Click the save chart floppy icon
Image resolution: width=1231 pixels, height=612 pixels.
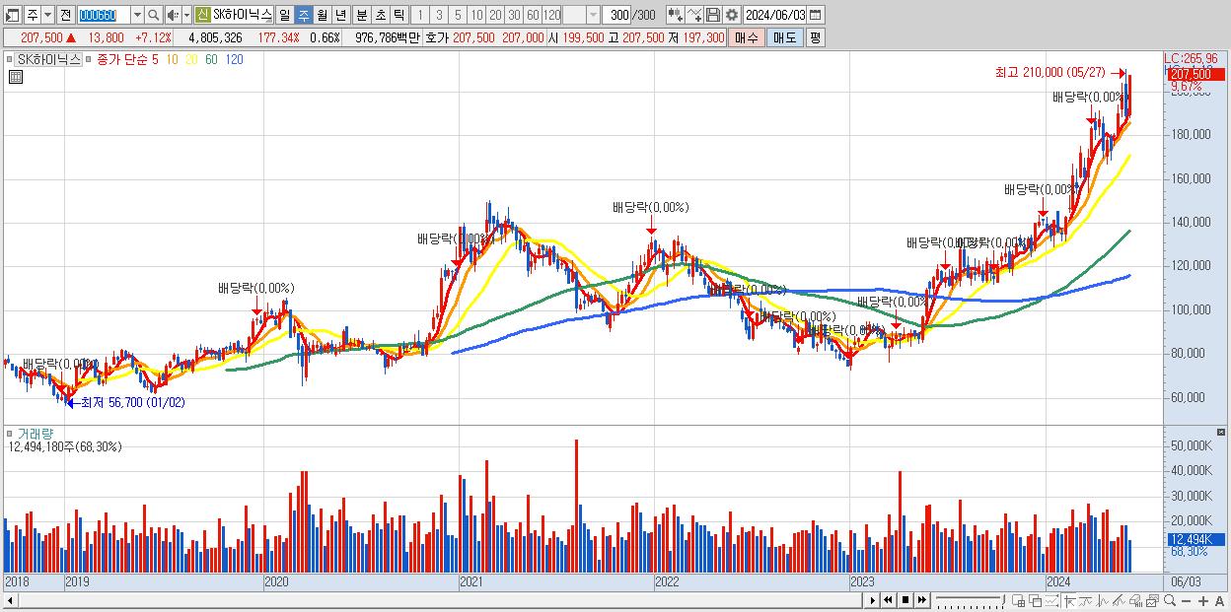point(712,15)
